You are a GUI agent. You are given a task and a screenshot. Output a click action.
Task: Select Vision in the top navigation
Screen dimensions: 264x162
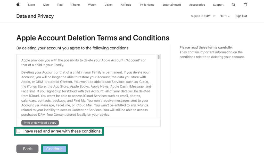(109, 5)
